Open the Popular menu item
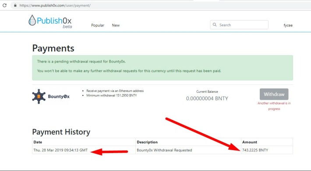Image resolution: width=311 pixels, height=171 pixels. click(98, 25)
